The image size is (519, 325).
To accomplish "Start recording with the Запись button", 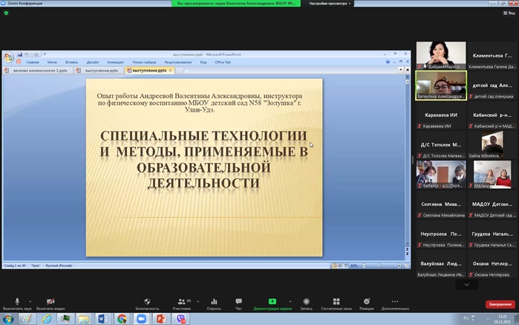I will [x=305, y=302].
